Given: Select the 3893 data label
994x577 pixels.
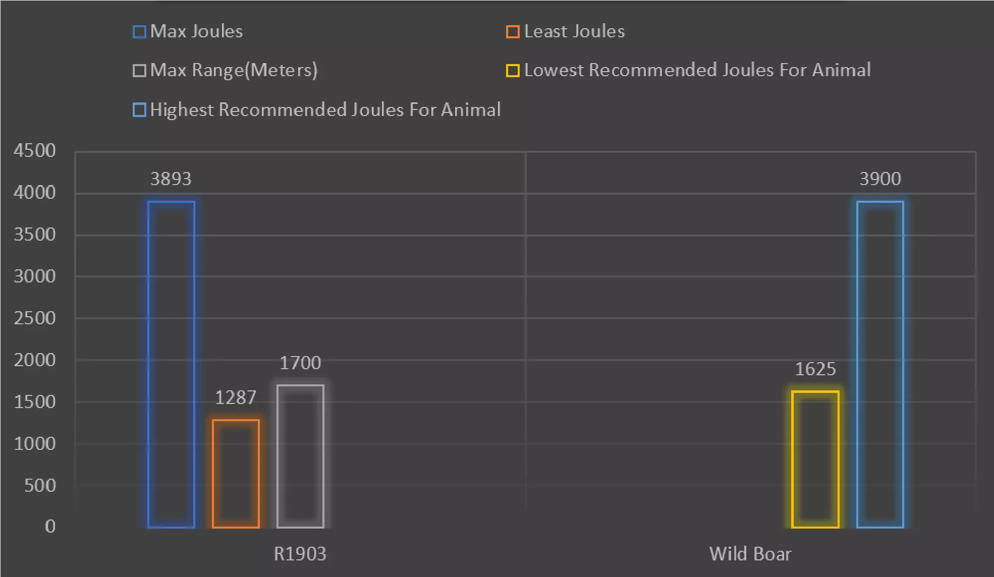Looking at the screenshot, I should point(171,179).
